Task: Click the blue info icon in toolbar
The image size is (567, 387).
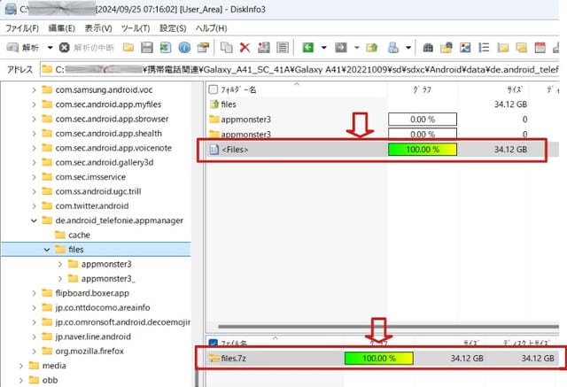Action: 184,47
